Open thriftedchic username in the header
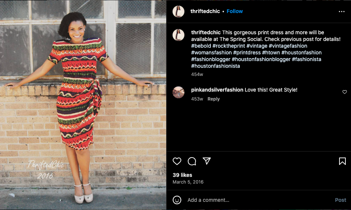The height and width of the screenshot is (210, 351). [x=205, y=11]
